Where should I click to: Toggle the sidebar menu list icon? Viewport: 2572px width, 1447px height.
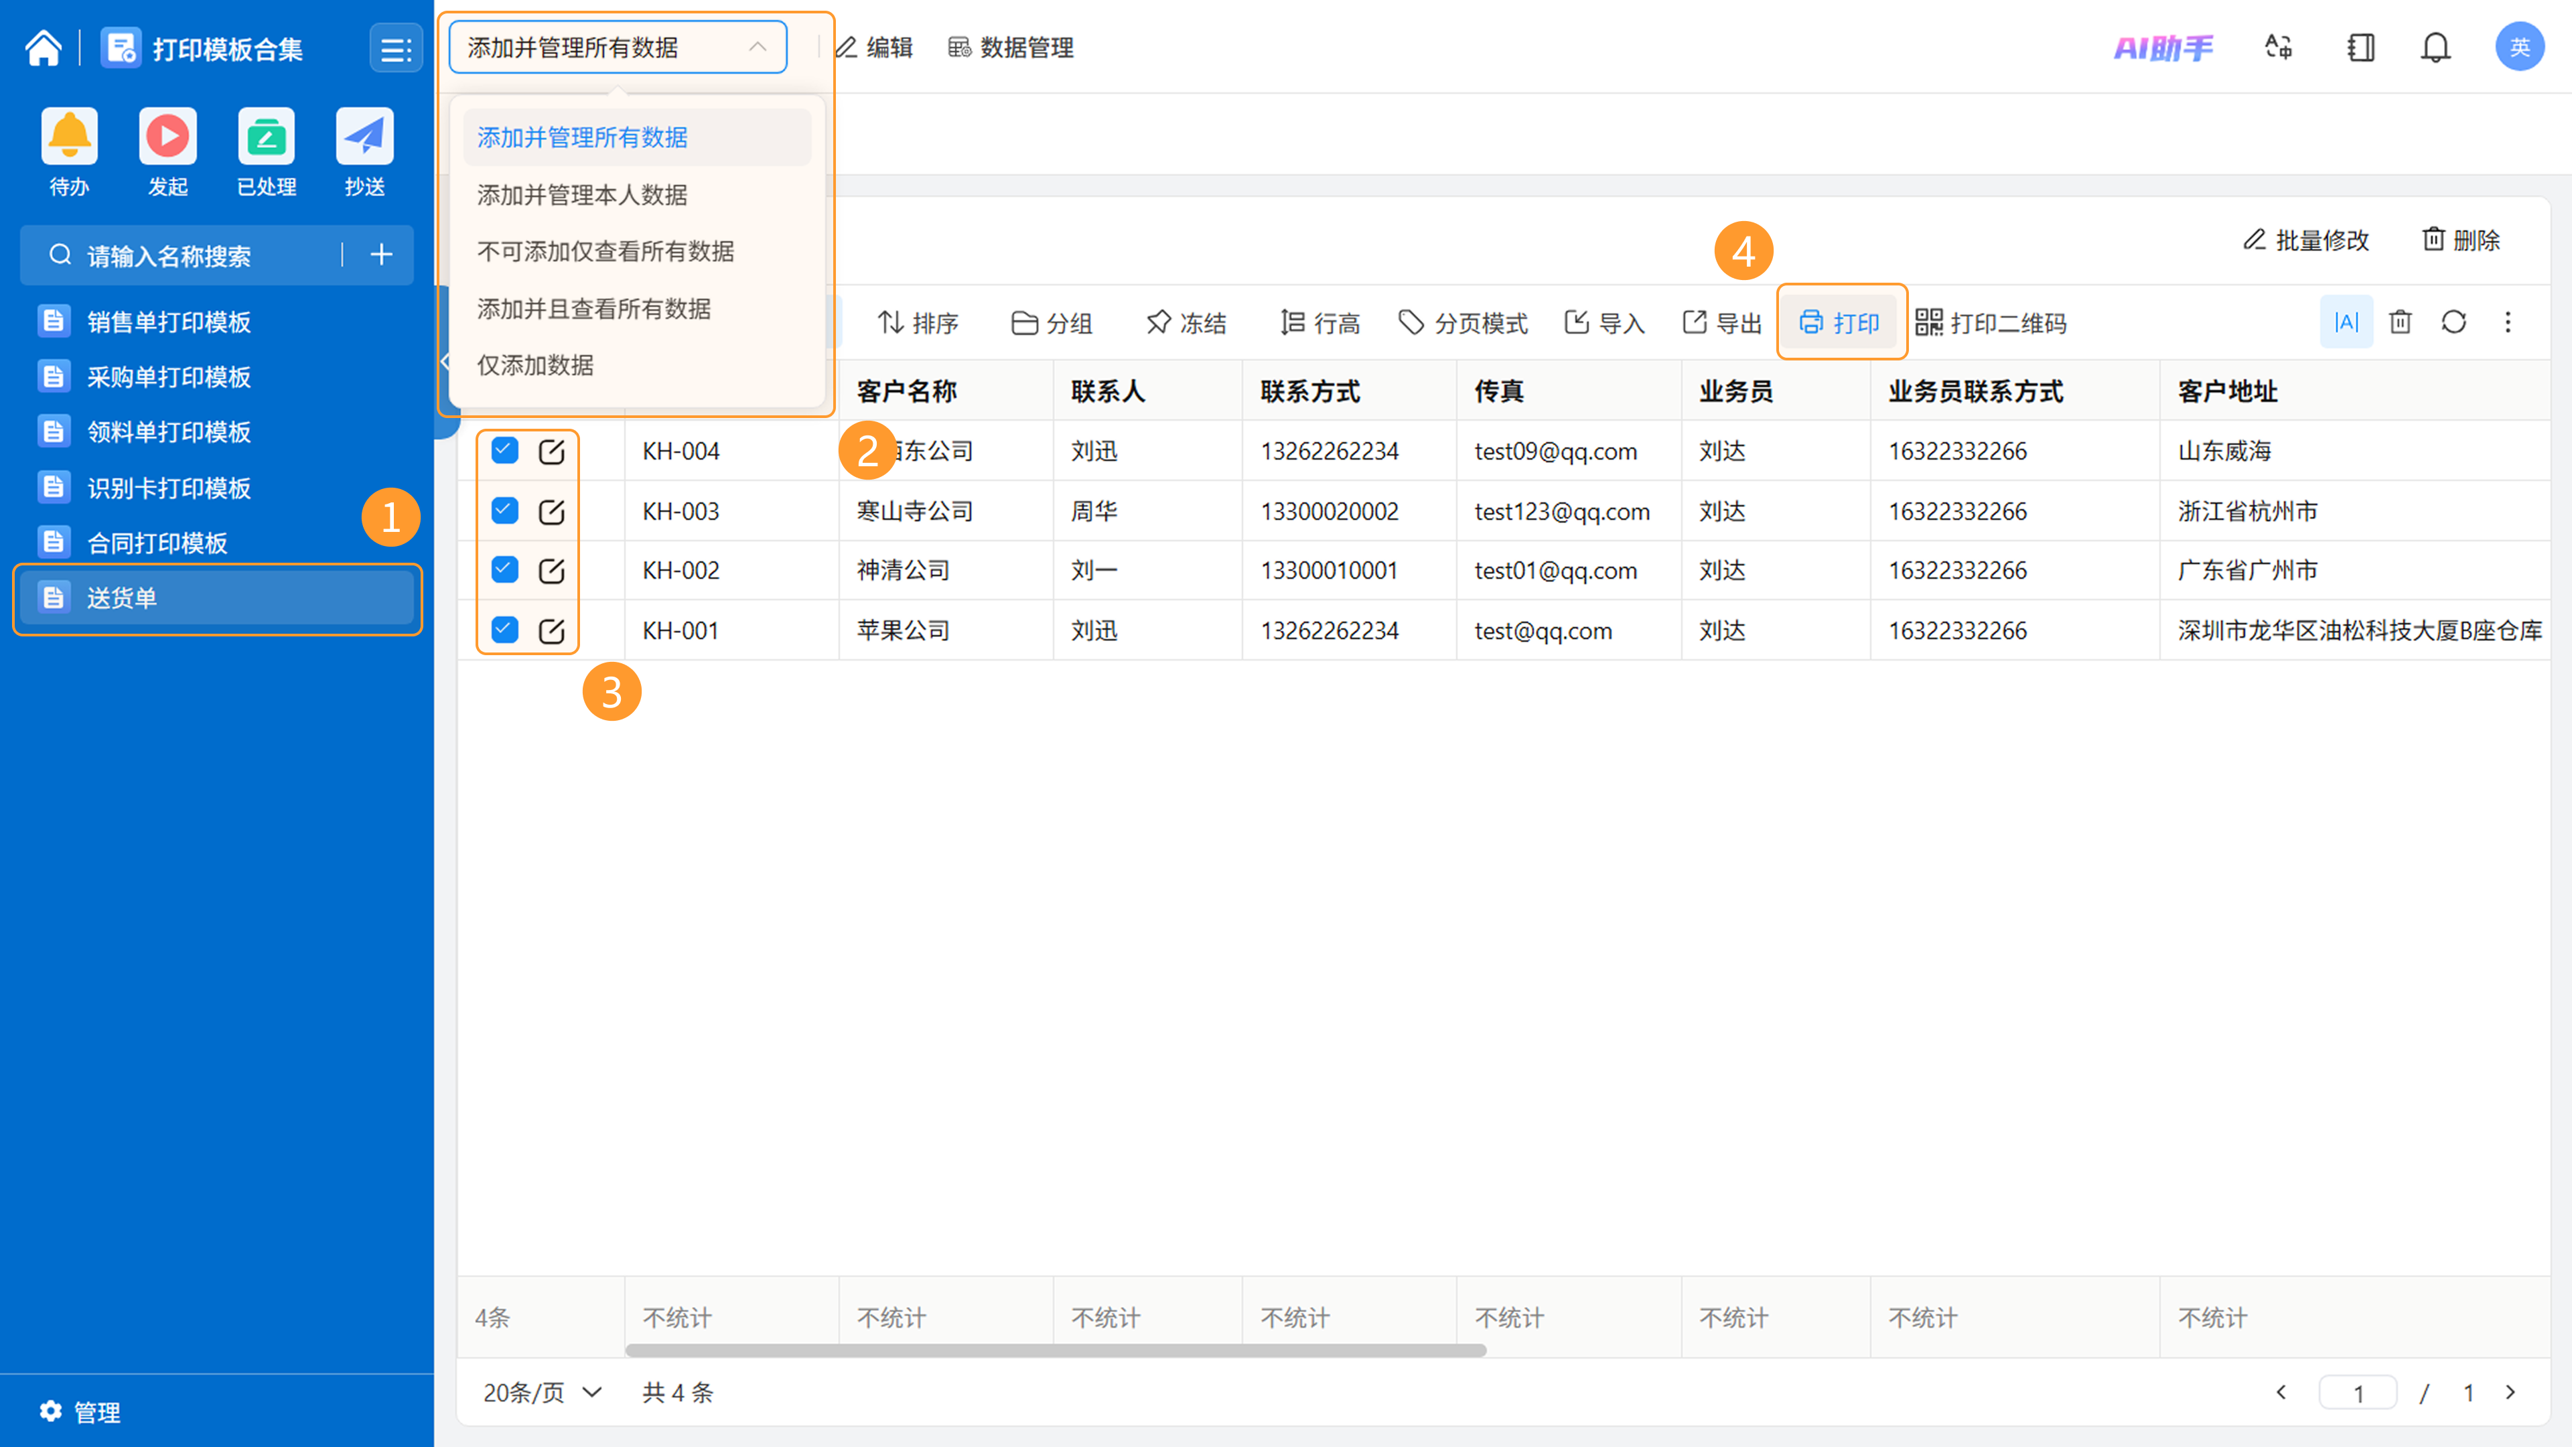[395, 48]
